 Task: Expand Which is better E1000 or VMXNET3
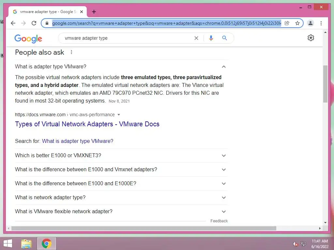tap(121, 155)
